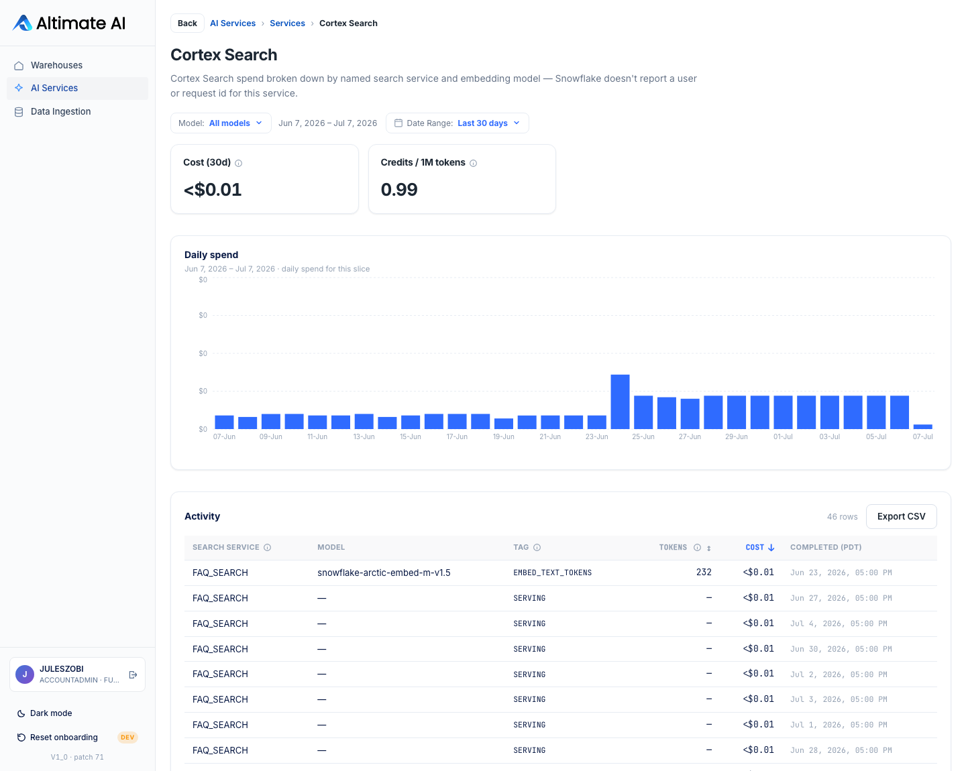This screenshot has height=771, width=966.
Task: Click the SEARCH SERVICE column header
Action: click(x=225, y=548)
